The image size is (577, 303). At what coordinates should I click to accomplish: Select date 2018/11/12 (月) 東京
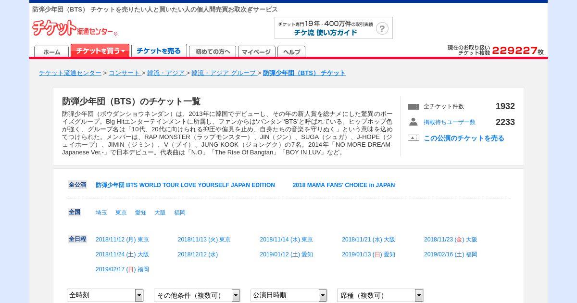pos(122,240)
